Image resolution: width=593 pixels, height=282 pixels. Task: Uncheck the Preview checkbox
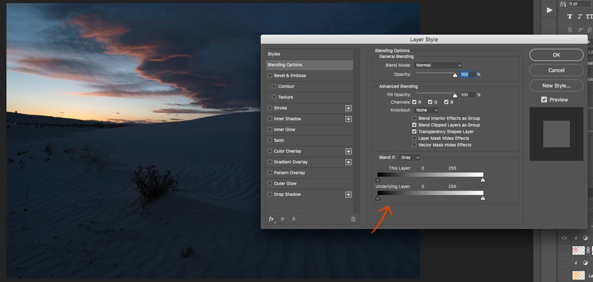point(544,100)
